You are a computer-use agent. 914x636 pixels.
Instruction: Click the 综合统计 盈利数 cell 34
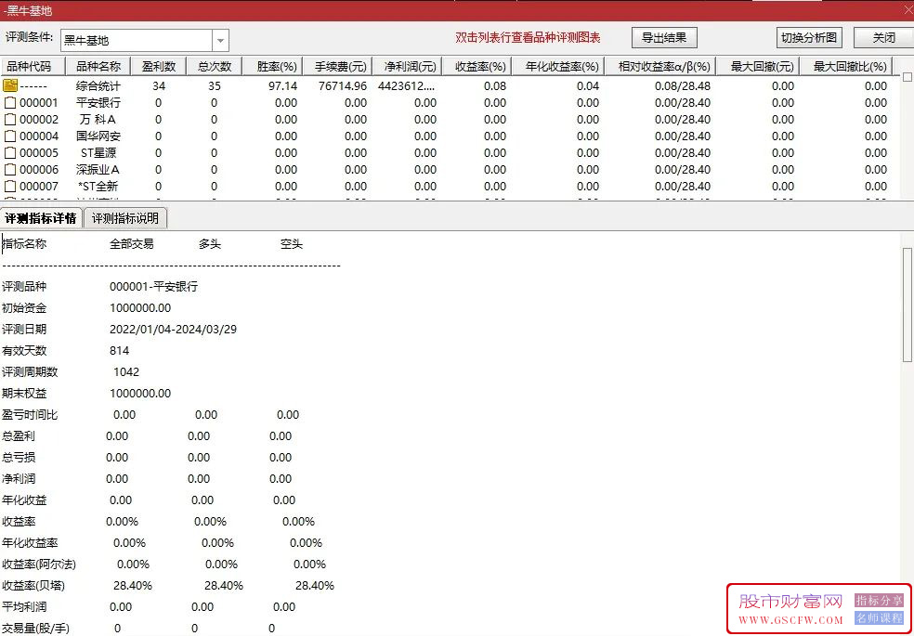pos(159,86)
